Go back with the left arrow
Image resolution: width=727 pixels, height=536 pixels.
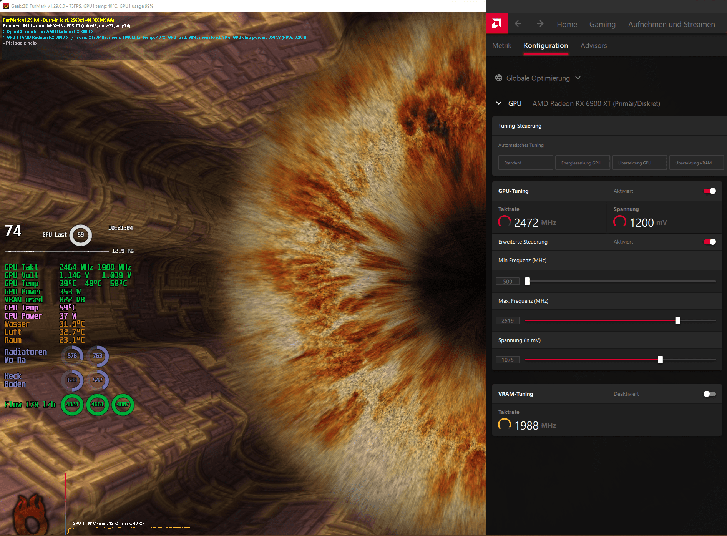point(518,24)
